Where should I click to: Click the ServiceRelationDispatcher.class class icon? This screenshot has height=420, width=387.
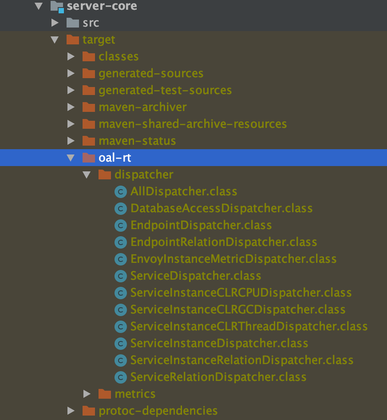[121, 377]
